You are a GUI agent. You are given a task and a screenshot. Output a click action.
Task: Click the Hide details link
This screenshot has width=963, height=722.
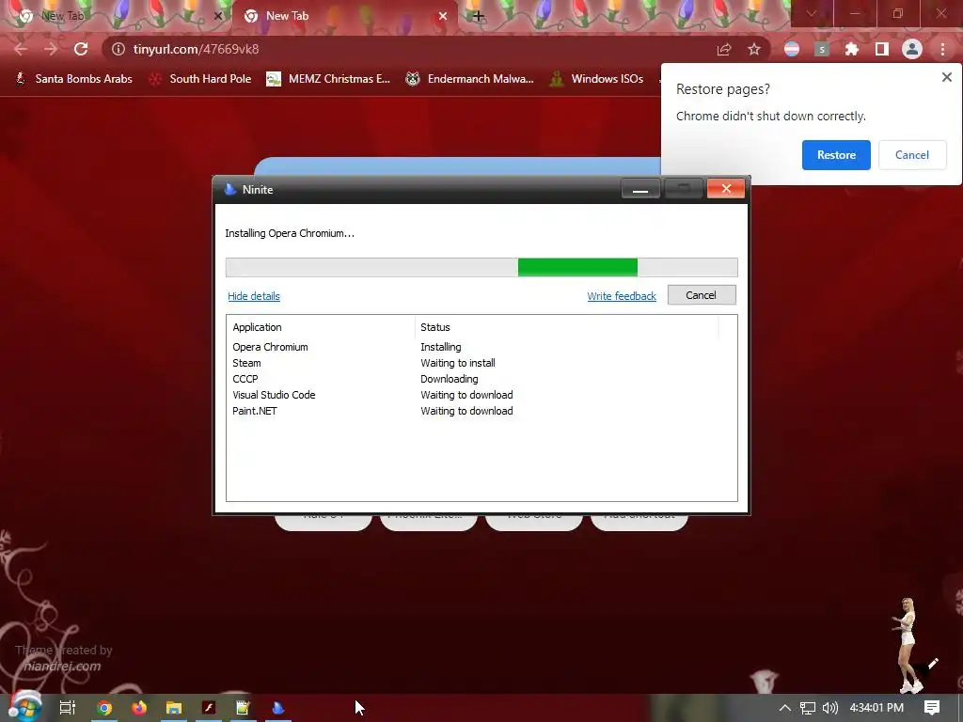(254, 296)
